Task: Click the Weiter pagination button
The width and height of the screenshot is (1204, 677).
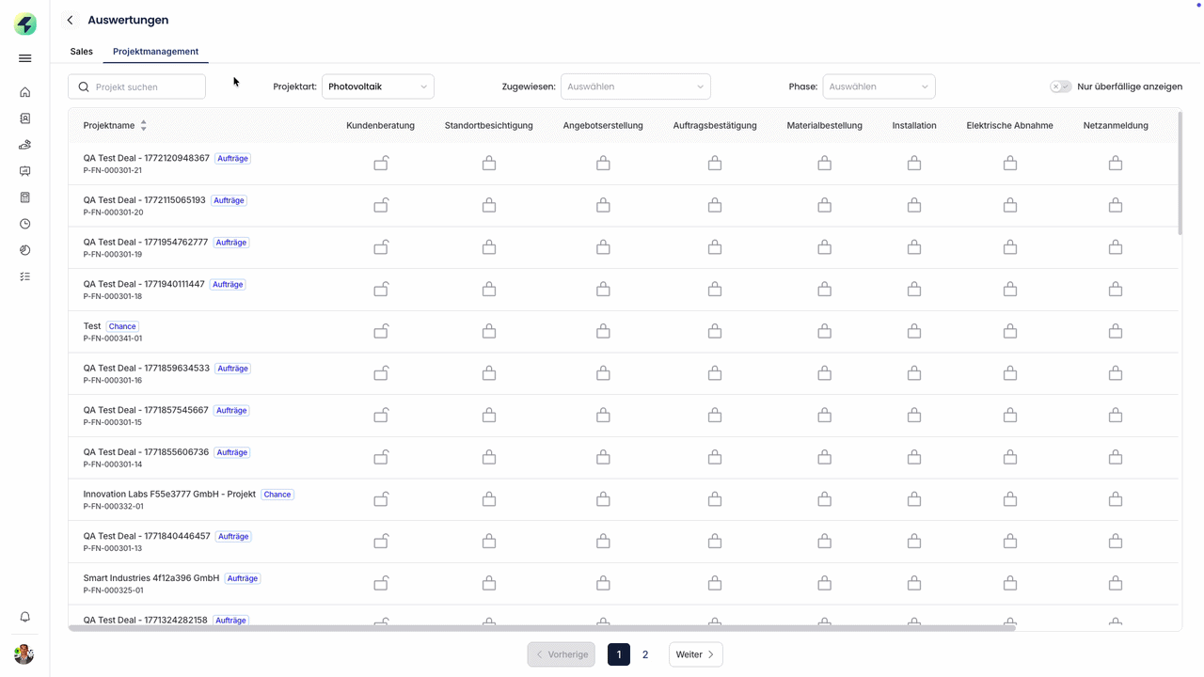Action: pos(695,654)
